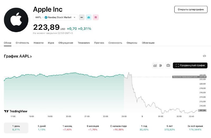Open the Опционы tab
211x138 pixels.
click(132, 43)
